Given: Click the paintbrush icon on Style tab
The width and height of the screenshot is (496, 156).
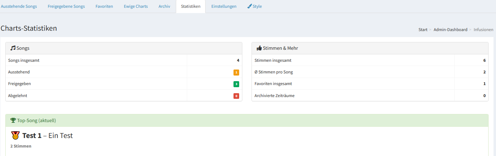Looking at the screenshot, I should coord(249,6).
